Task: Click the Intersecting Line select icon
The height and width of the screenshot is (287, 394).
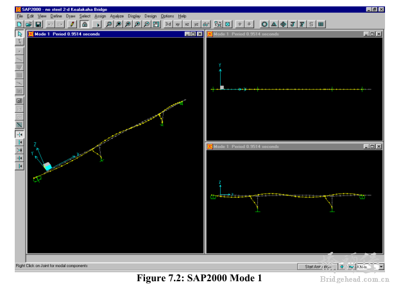Action: (x=20, y=125)
